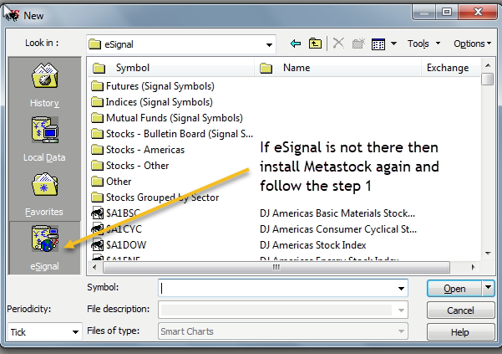
Task: Select the $A1DOW symbol row
Action: [x=119, y=245]
